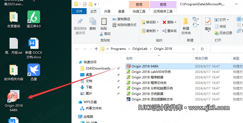Sort by 名称 column header
The width and height of the screenshot is (243, 123).
coord(129,58)
